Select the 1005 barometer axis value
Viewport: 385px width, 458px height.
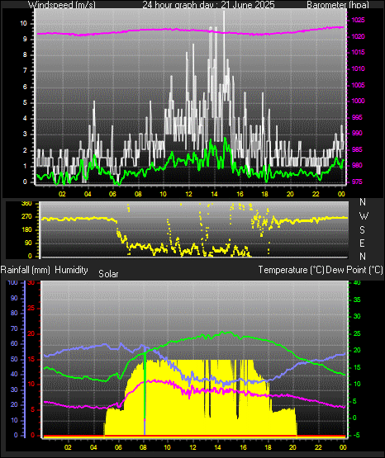coord(358,85)
